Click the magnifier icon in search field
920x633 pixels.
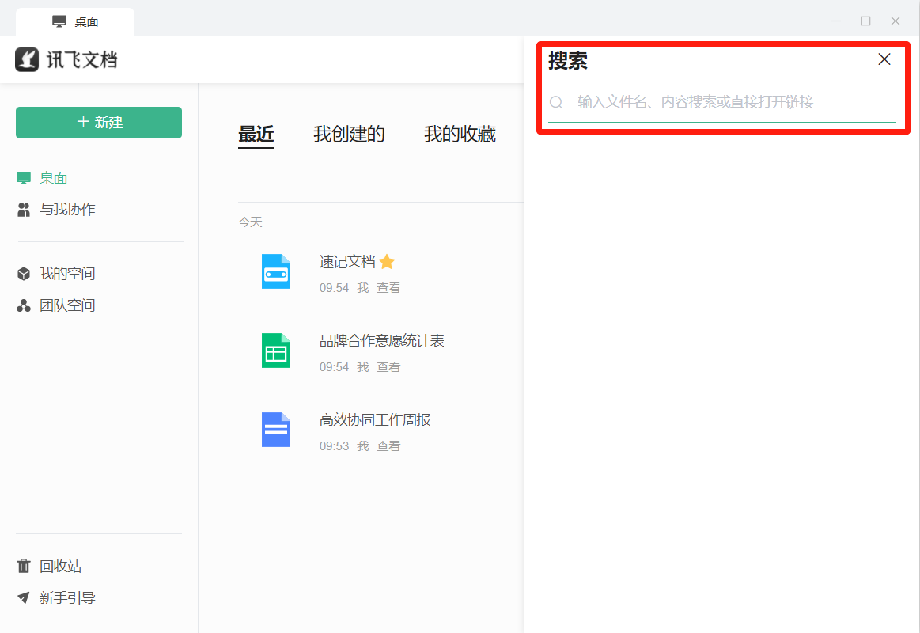coord(556,102)
